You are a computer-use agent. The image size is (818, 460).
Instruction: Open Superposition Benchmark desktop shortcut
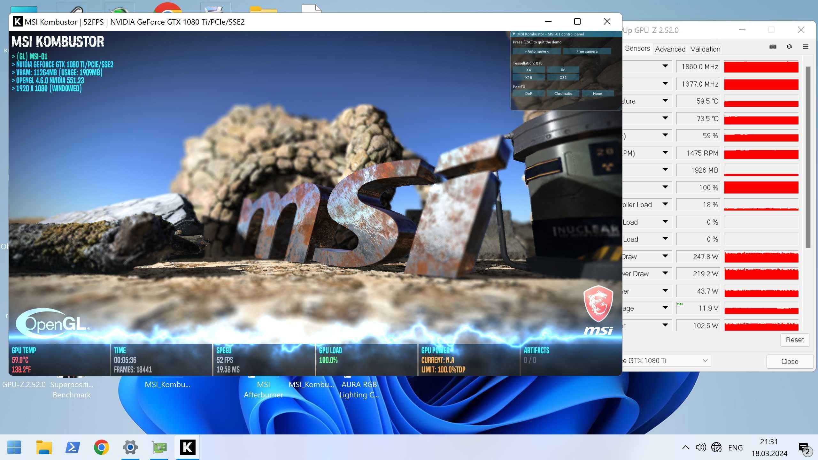pos(72,389)
